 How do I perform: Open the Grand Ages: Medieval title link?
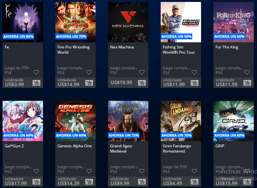(x=121, y=149)
